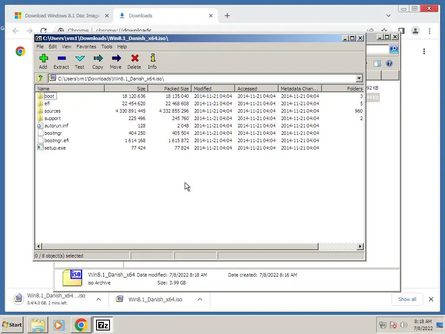Viewport: 445px width, 334px height.
Task: Open the File menu in 7-Zip
Action: [40, 47]
